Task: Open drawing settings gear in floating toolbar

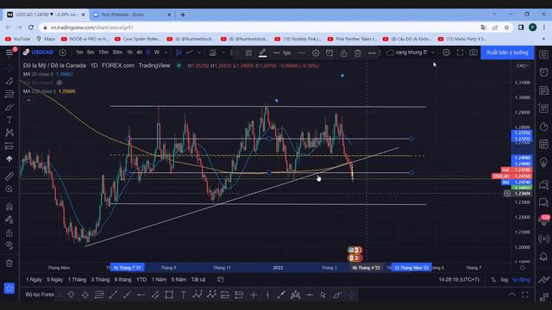Action: click(316, 53)
